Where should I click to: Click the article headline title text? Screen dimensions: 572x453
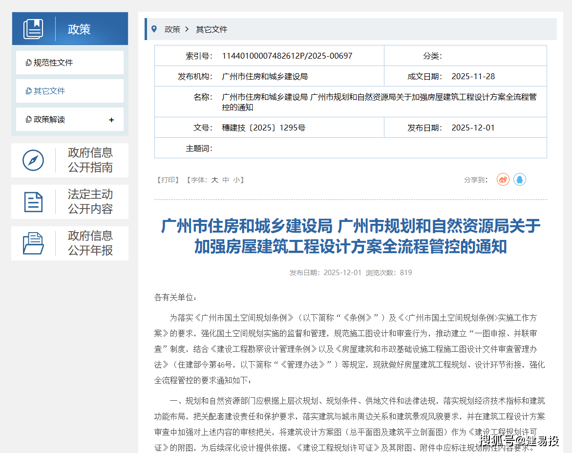pos(350,236)
